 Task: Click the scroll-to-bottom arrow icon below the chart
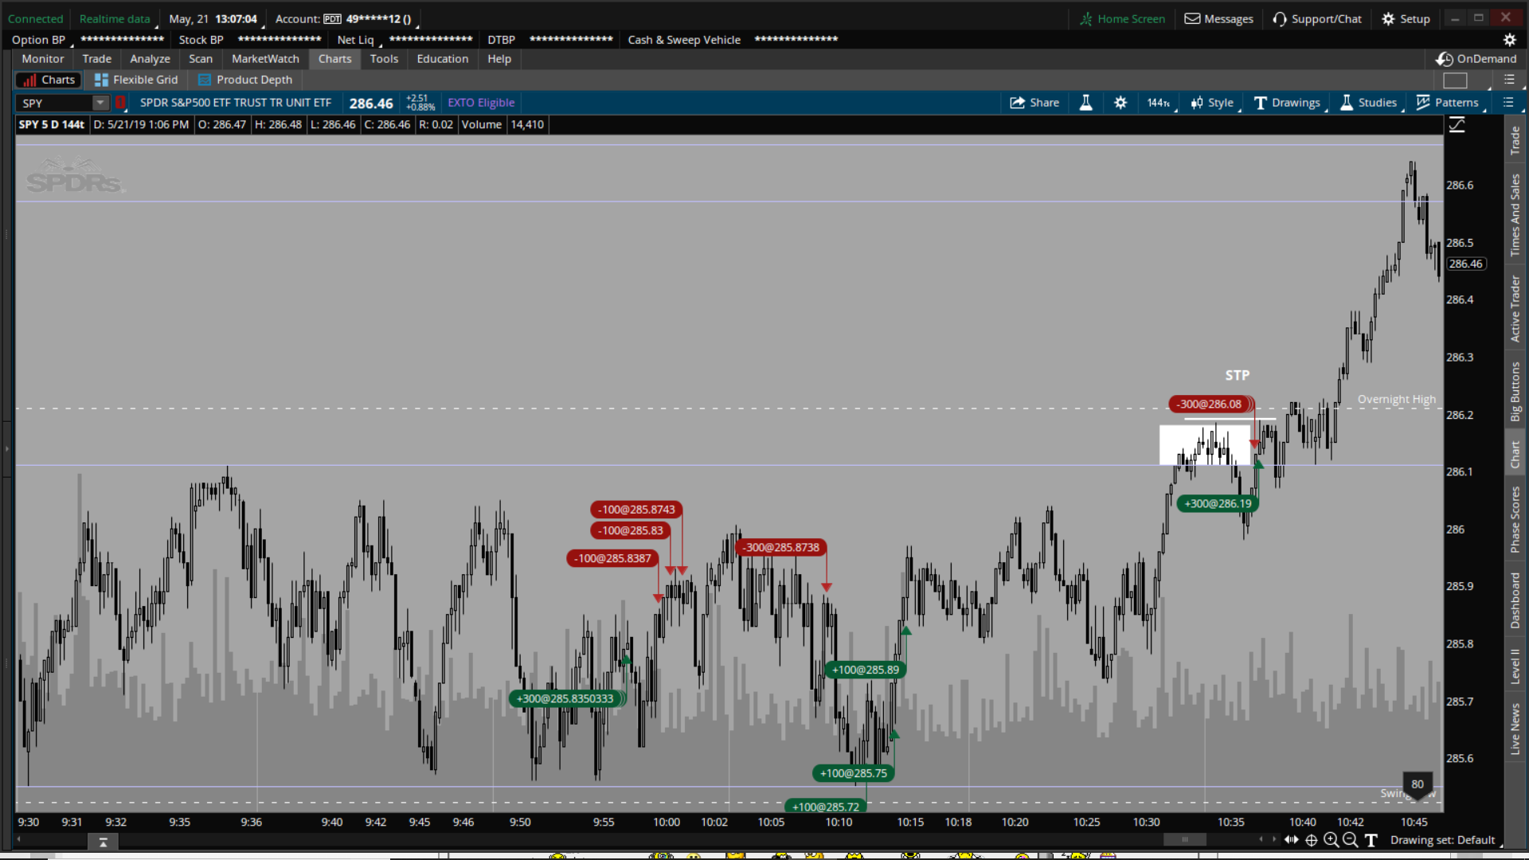coord(103,842)
